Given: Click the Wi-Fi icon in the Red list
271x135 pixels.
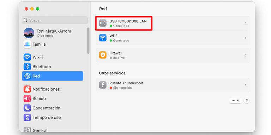Looking at the screenshot, I should tap(103, 38).
